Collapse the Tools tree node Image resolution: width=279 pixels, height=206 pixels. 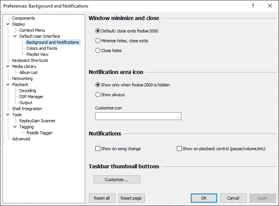tap(8, 115)
